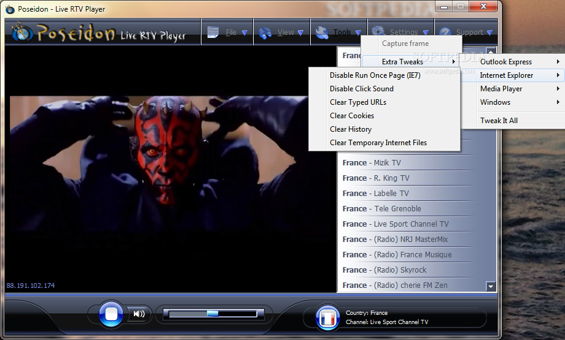Screen dimensions: 565x340
Task: Expand the Windows submenu arrow
Action: (x=558, y=102)
